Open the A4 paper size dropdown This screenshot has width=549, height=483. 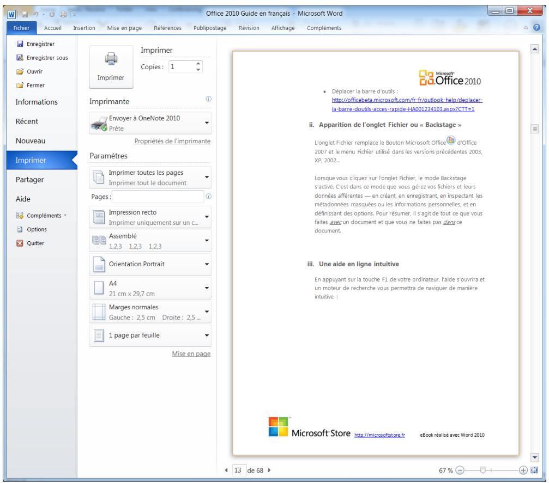point(150,288)
